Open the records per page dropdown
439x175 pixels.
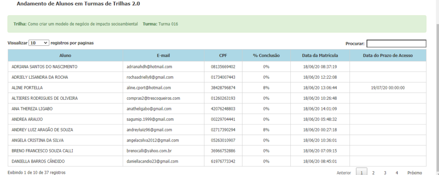[39, 43]
